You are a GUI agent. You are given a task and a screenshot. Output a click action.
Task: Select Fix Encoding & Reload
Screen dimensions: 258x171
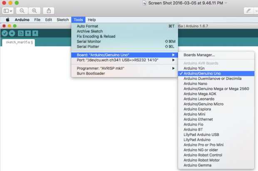pos(124,36)
